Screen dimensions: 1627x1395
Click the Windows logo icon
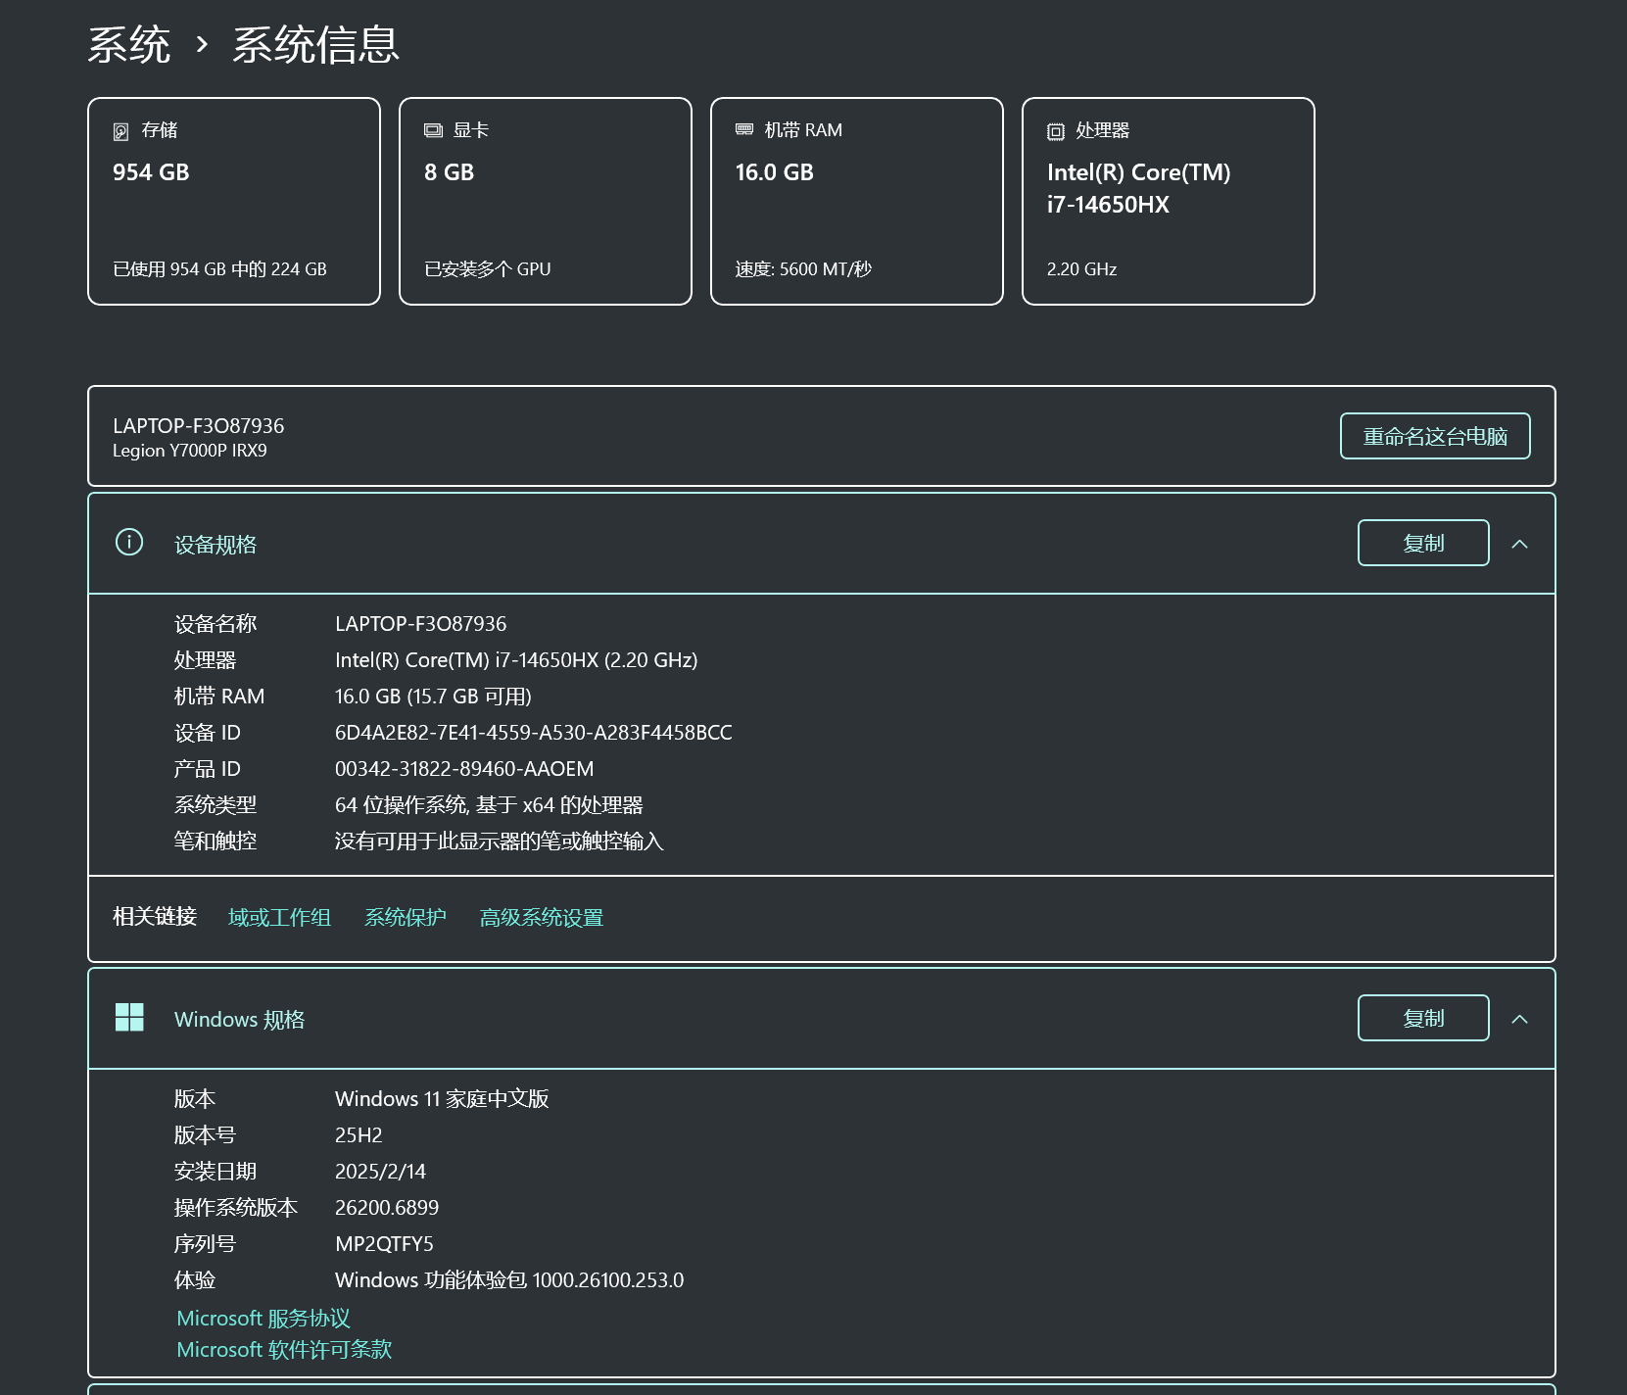tap(129, 1017)
